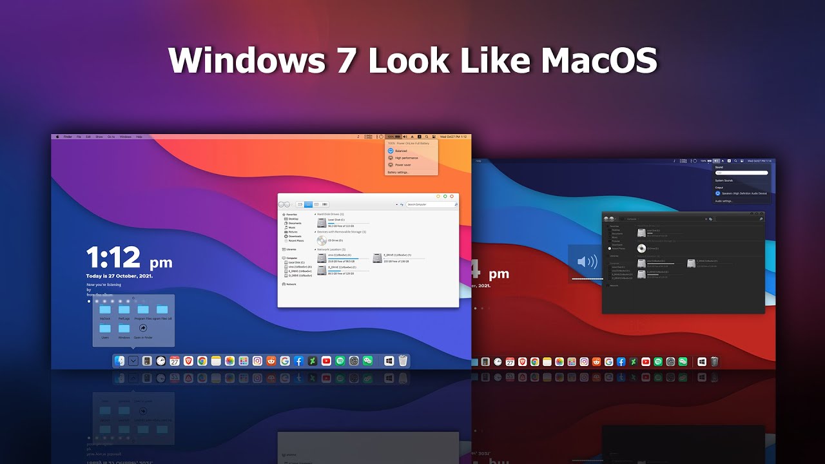This screenshot has height=464, width=825.
Task: Open the Help menu in left menu bar
Action: click(x=139, y=137)
